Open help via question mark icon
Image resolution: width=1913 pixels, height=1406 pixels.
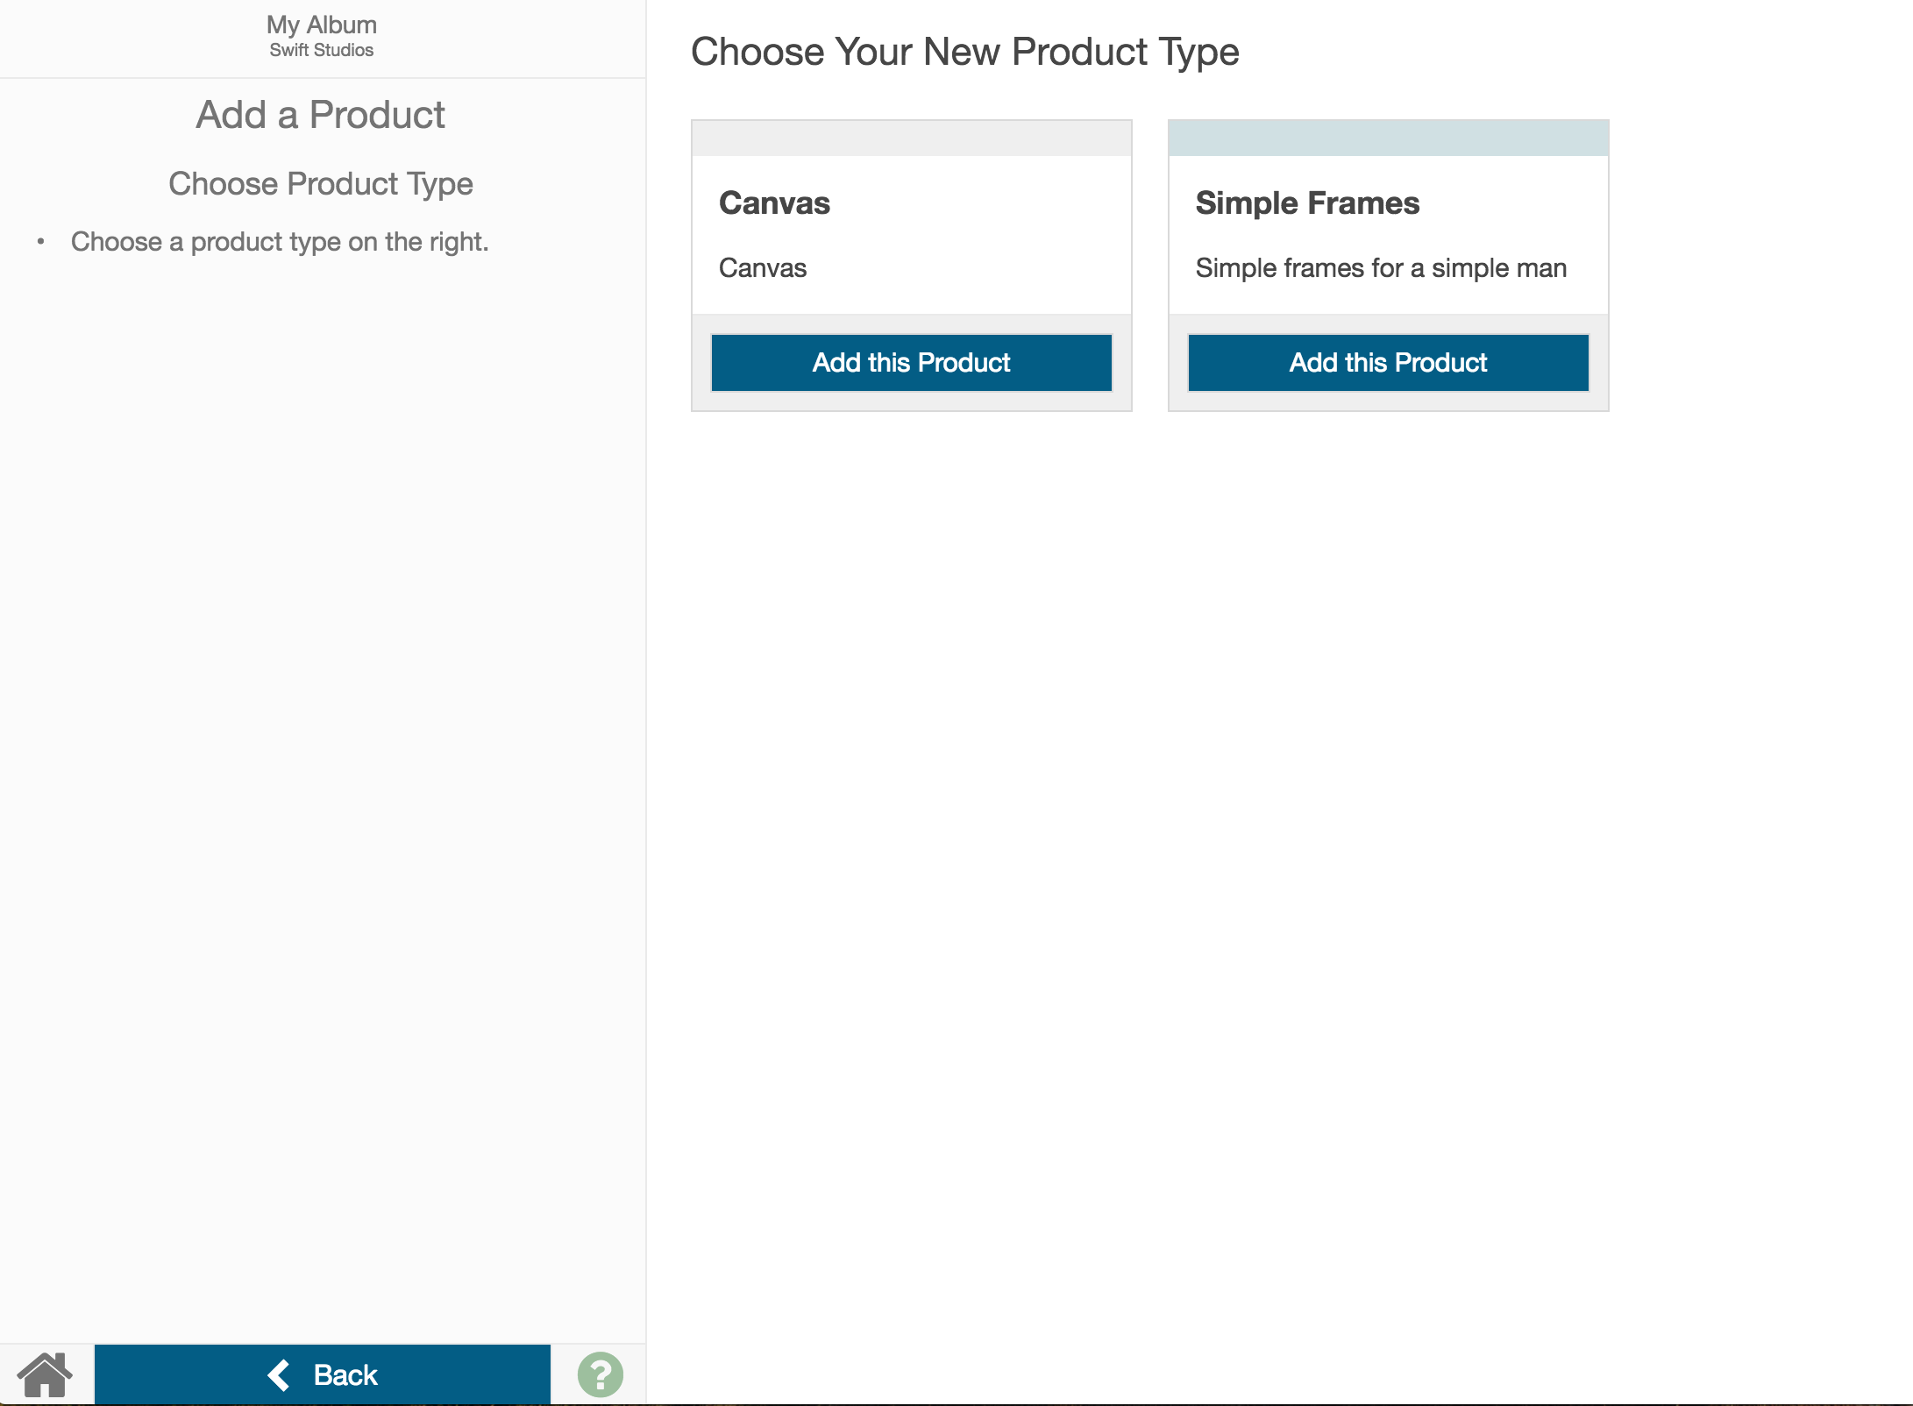601,1374
